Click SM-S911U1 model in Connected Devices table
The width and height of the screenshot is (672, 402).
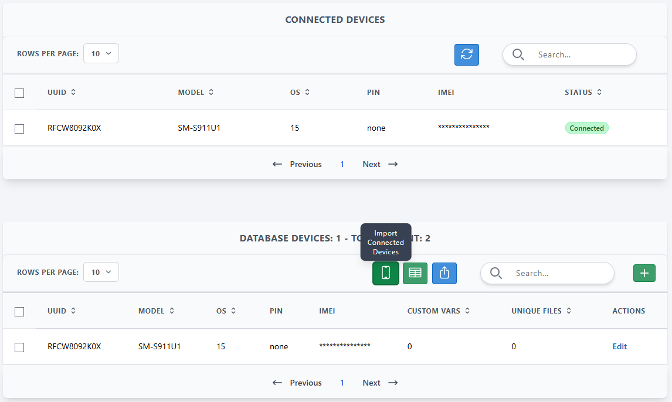(199, 128)
